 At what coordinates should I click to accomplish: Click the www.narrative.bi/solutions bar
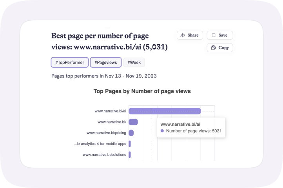click(130, 155)
